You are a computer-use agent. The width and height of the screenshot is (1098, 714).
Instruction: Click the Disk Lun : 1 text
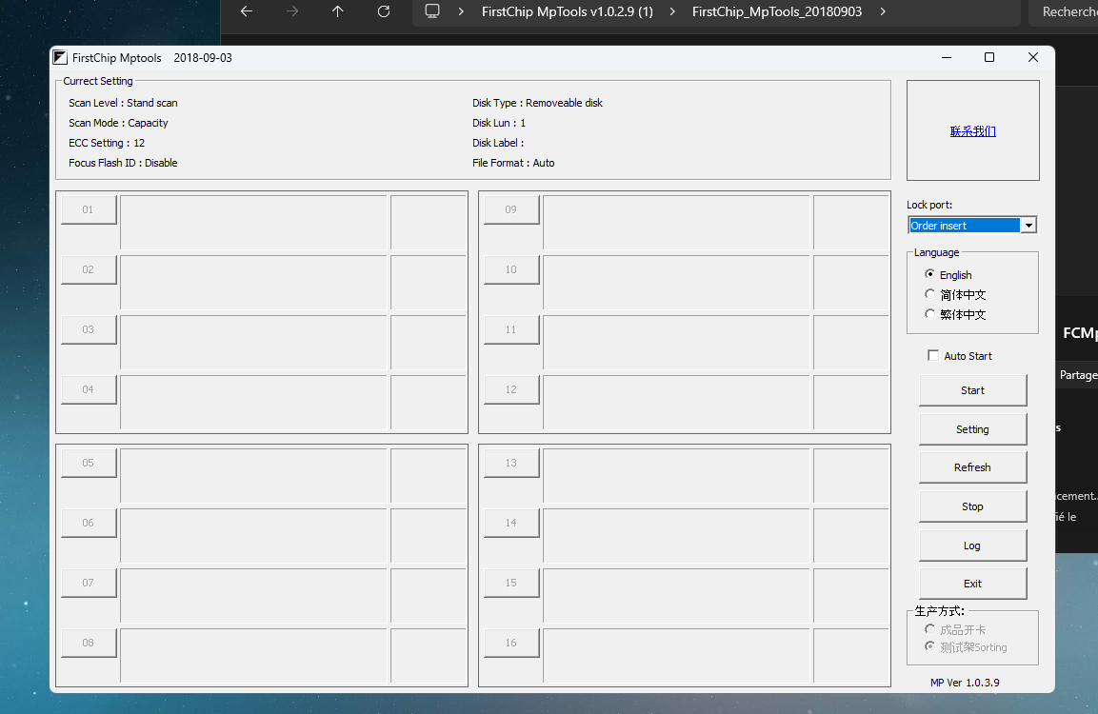pyautogui.click(x=499, y=123)
